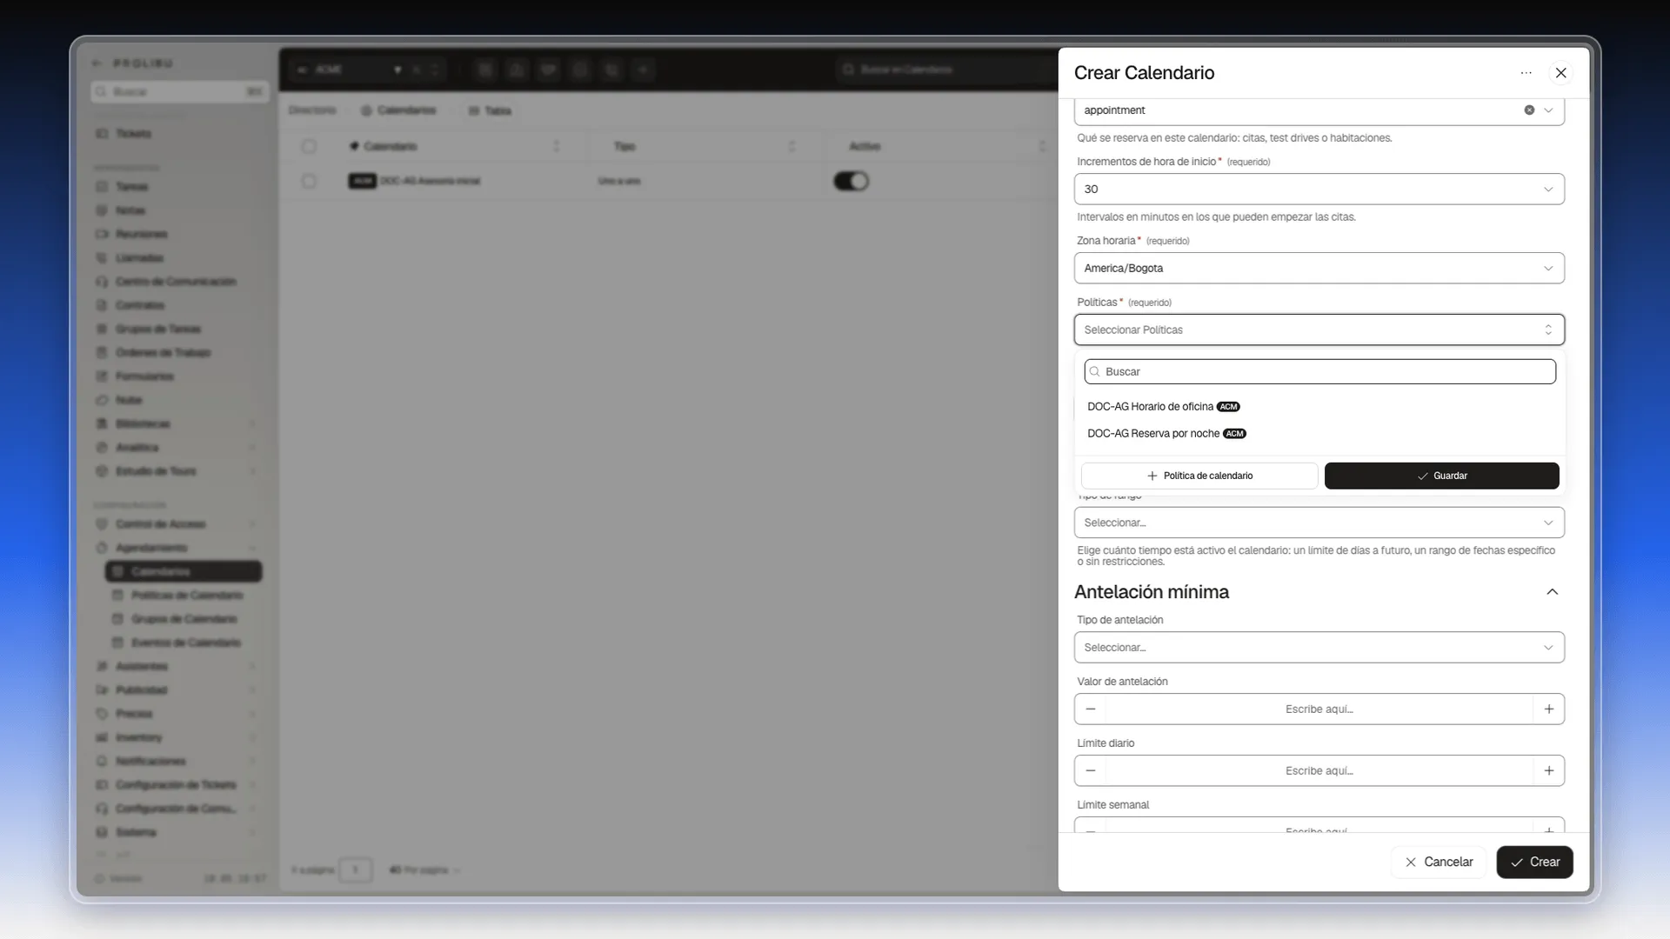This screenshot has width=1670, height=939.
Task: Increase Límite diario with plus
Action: (x=1548, y=771)
